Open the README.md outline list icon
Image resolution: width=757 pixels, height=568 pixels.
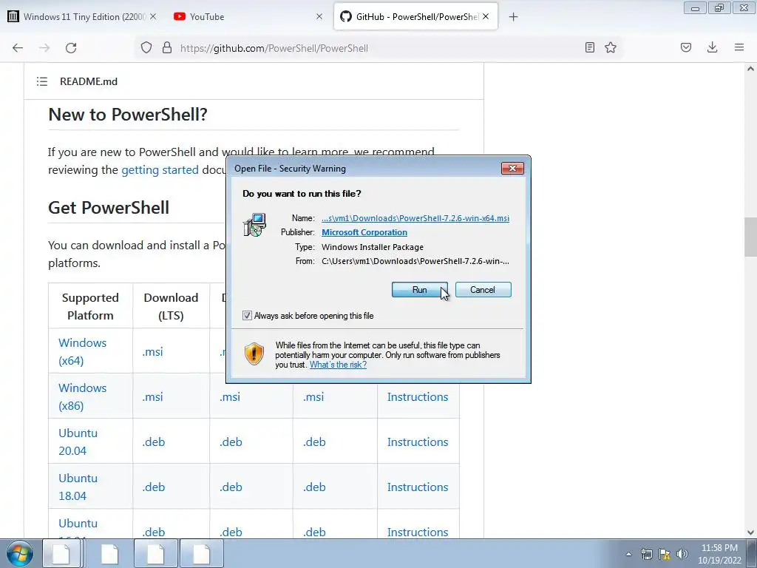[42, 81]
